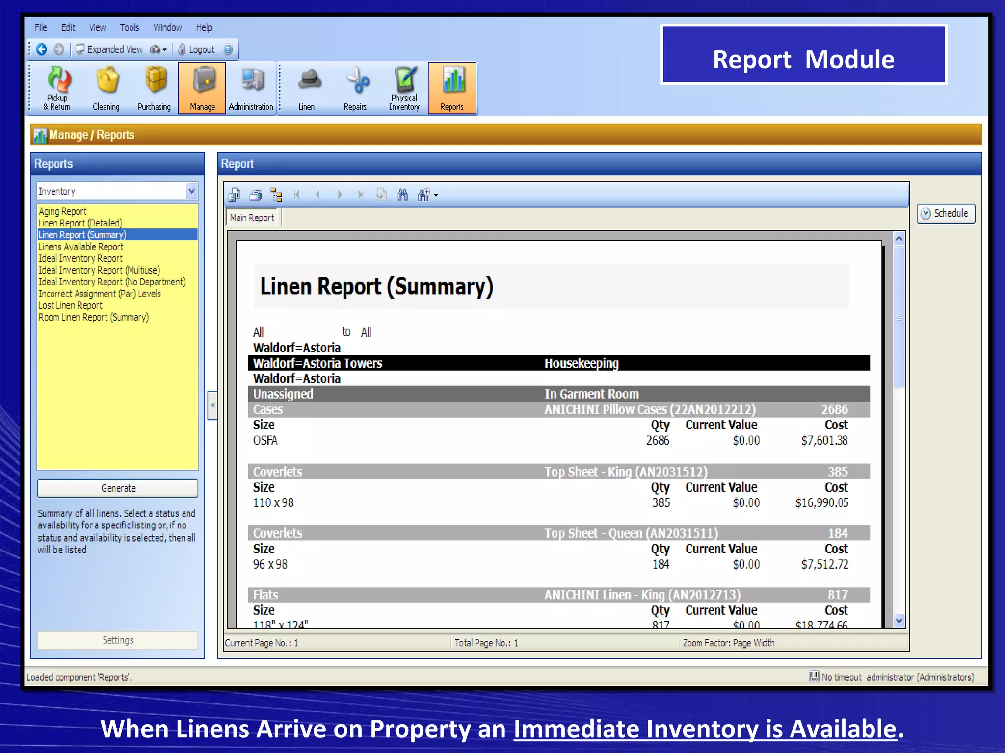1005x753 pixels.
Task: Open the Reports module icon
Action: [x=452, y=88]
